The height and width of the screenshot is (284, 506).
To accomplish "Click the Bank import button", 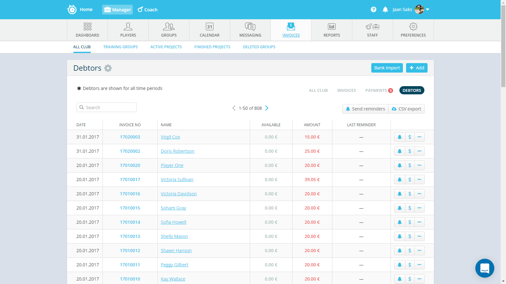I will click(387, 68).
